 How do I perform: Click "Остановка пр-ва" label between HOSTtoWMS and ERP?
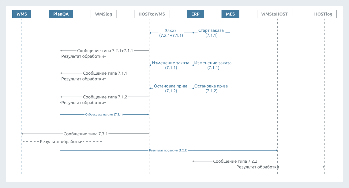tap(171, 88)
